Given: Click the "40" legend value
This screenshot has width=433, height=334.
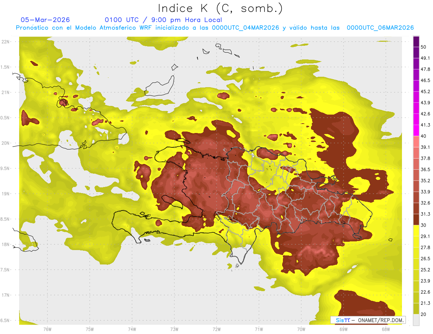Looking at the screenshot, I should point(424,136).
